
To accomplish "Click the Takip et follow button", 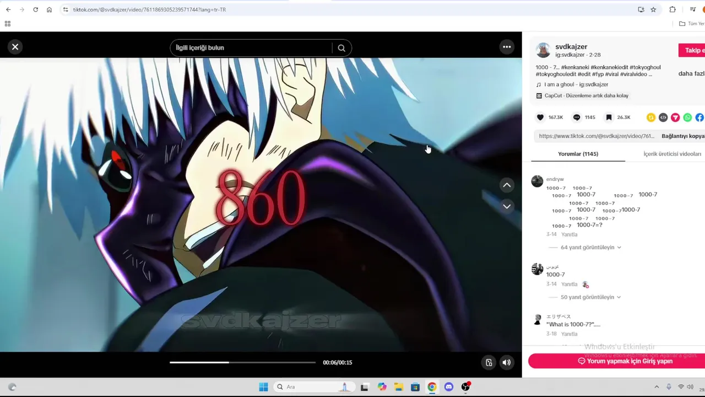I will pyautogui.click(x=692, y=50).
